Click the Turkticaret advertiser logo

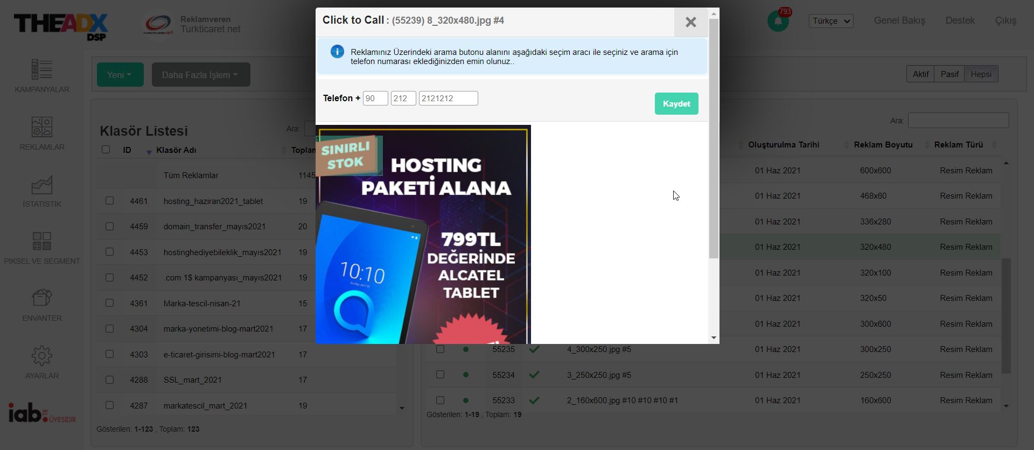tap(158, 24)
